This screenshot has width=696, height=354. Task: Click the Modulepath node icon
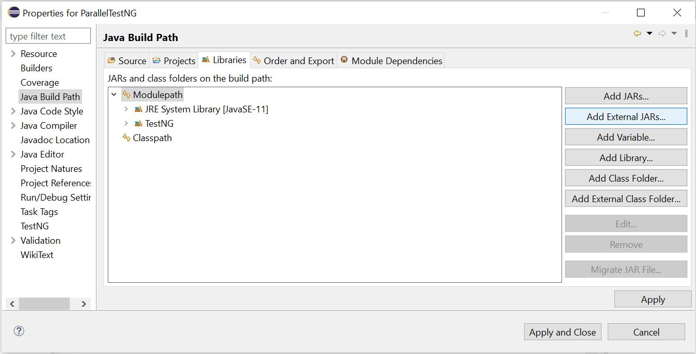point(126,95)
